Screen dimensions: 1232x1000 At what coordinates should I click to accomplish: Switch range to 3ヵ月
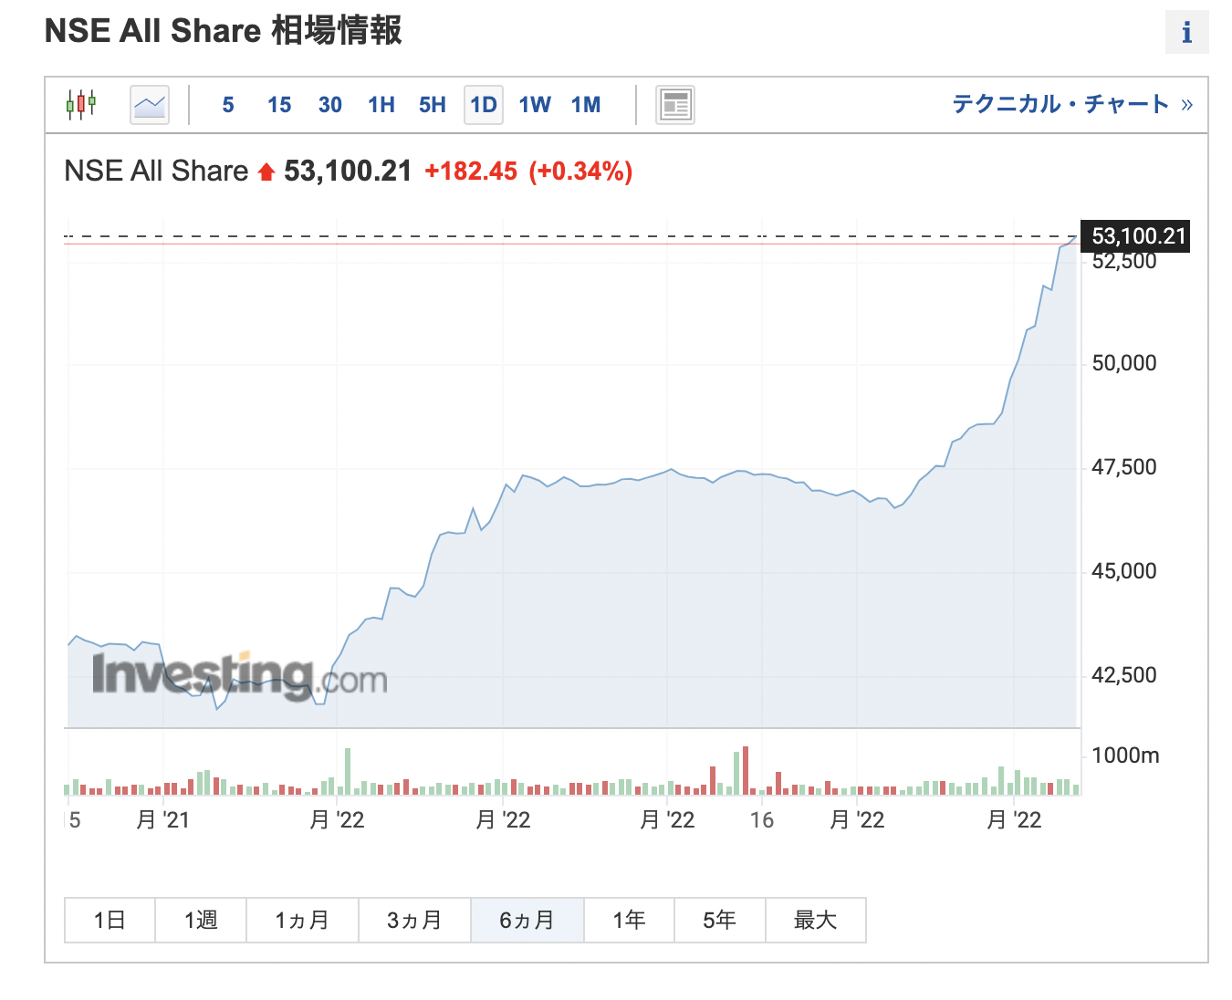414,920
